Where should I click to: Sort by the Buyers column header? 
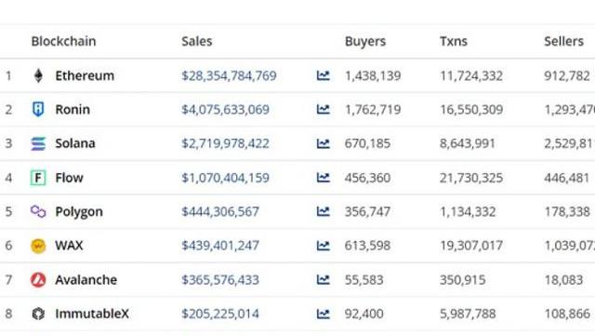coord(365,41)
